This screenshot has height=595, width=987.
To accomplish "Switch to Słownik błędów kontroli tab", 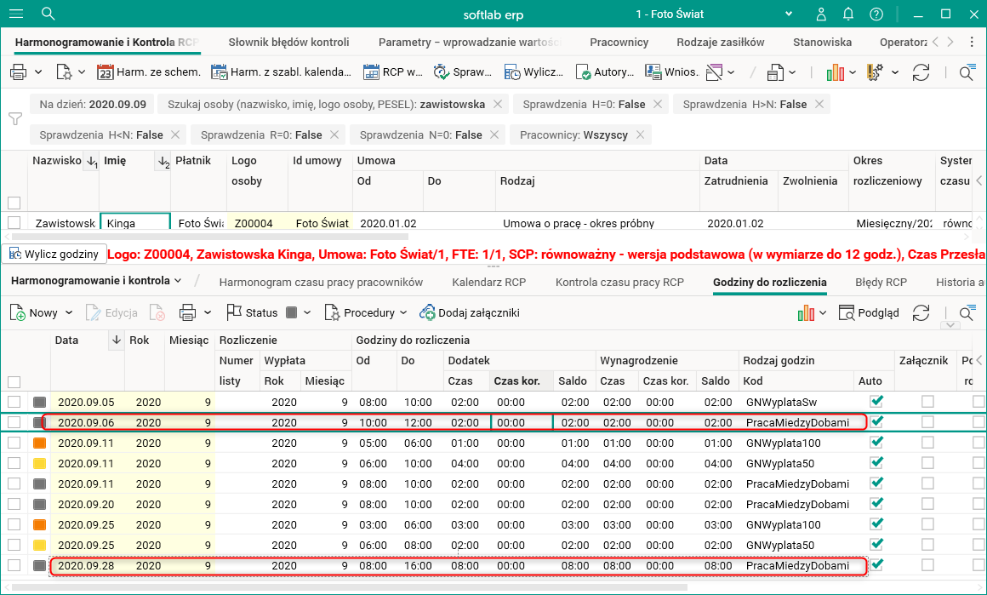I will [288, 42].
